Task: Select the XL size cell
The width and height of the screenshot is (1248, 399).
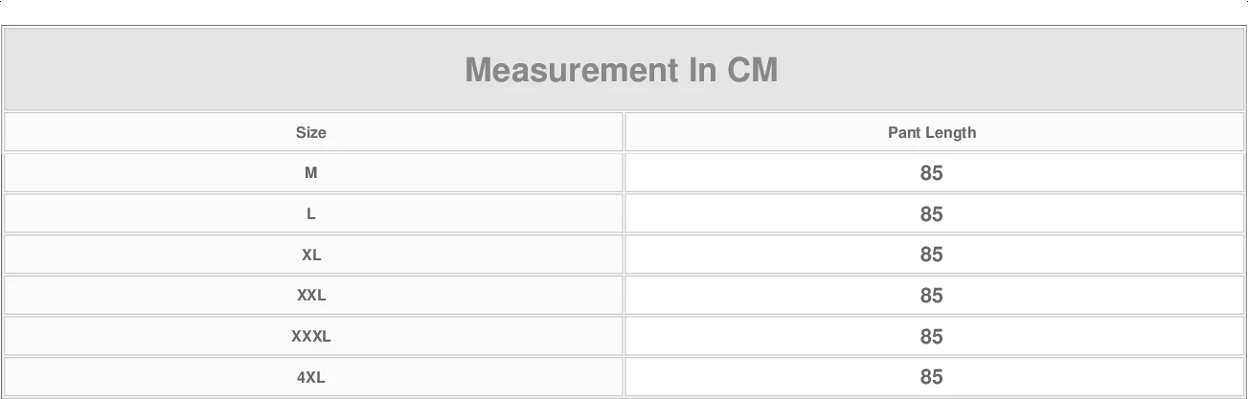Action: (311, 255)
